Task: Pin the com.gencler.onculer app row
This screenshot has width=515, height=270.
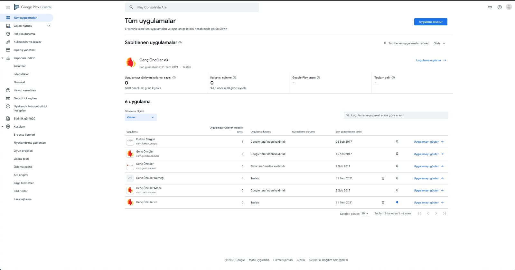Action: point(397,154)
